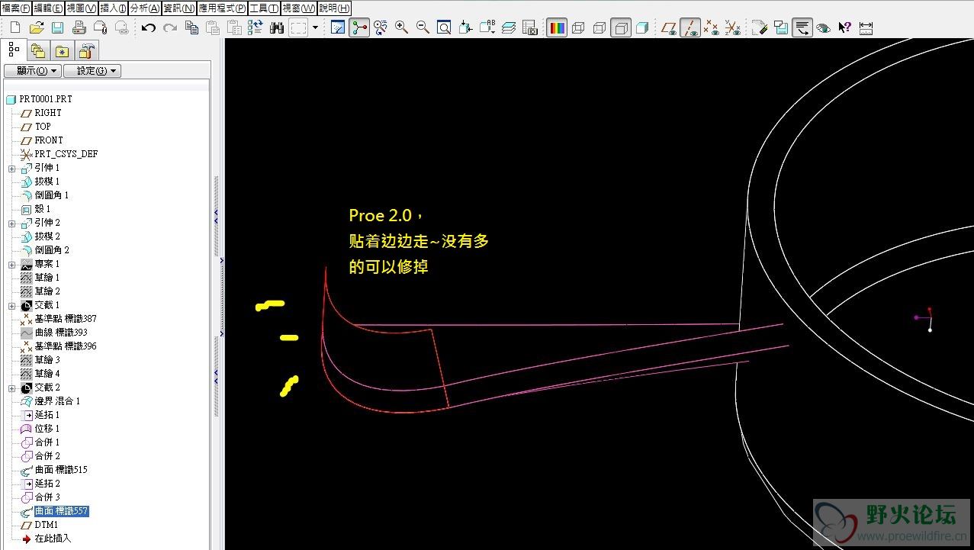Screen dimensions: 974x550
Task: Select the RIGHT datum plane
Action: click(x=48, y=113)
